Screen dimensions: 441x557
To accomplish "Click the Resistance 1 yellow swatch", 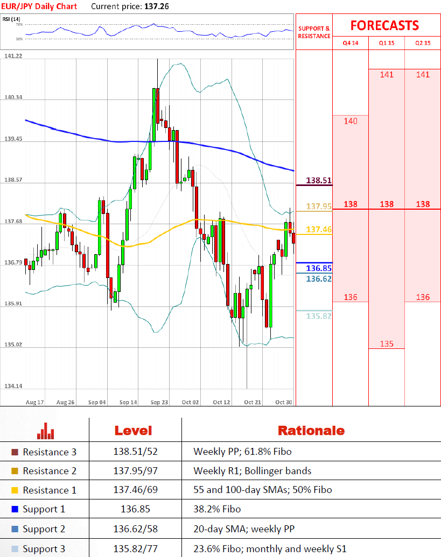I will click(x=15, y=490).
